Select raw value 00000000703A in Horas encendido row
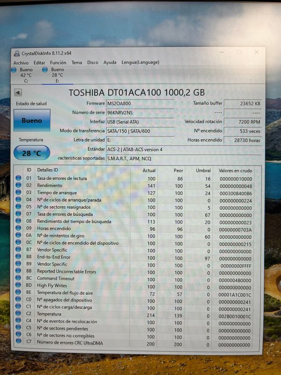Screen dimensions: 281x375 (235, 229)
